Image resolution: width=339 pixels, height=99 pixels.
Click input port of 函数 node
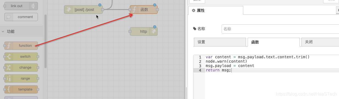coord(130,10)
